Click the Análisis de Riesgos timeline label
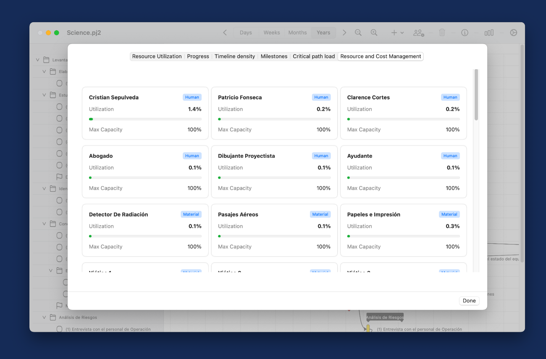This screenshot has height=359, width=546. [x=385, y=317]
